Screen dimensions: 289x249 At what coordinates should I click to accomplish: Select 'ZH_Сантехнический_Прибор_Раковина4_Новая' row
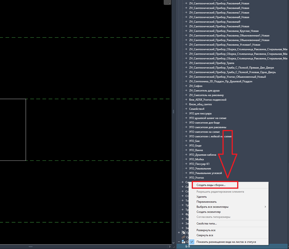coord(219,3)
